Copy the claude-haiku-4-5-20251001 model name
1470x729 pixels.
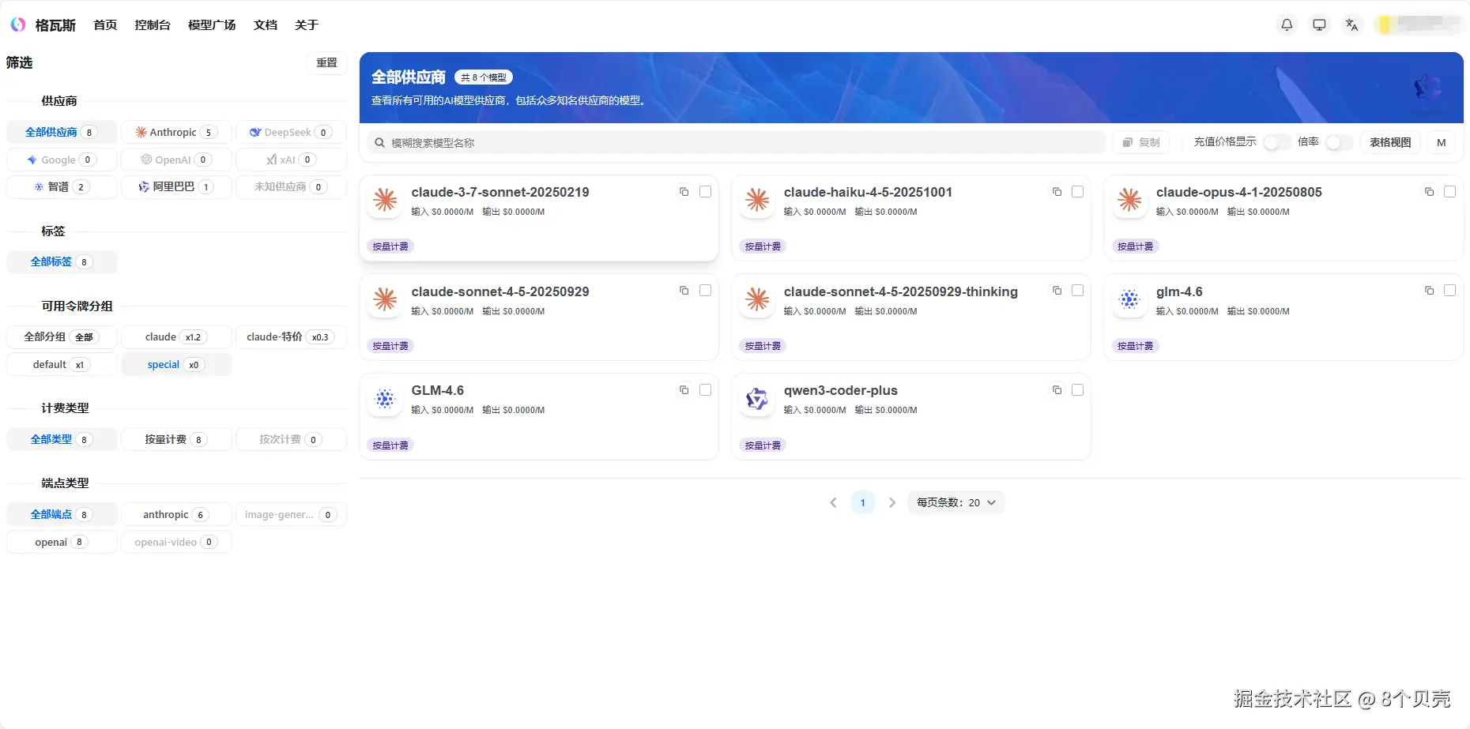[x=1057, y=192]
